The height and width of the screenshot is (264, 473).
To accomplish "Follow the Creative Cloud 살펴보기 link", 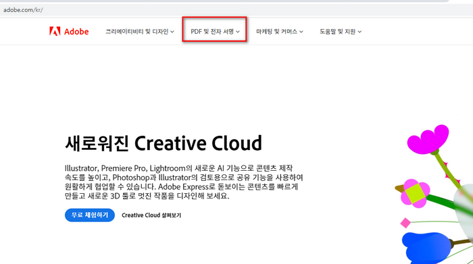I will coord(151,215).
